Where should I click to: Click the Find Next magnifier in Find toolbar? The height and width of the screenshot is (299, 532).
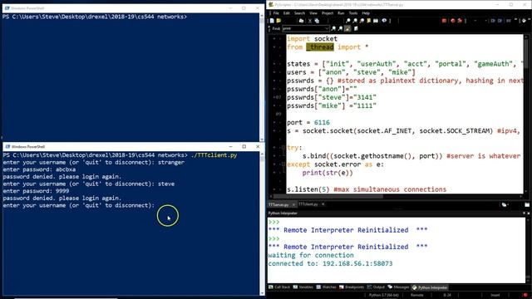point(333,28)
